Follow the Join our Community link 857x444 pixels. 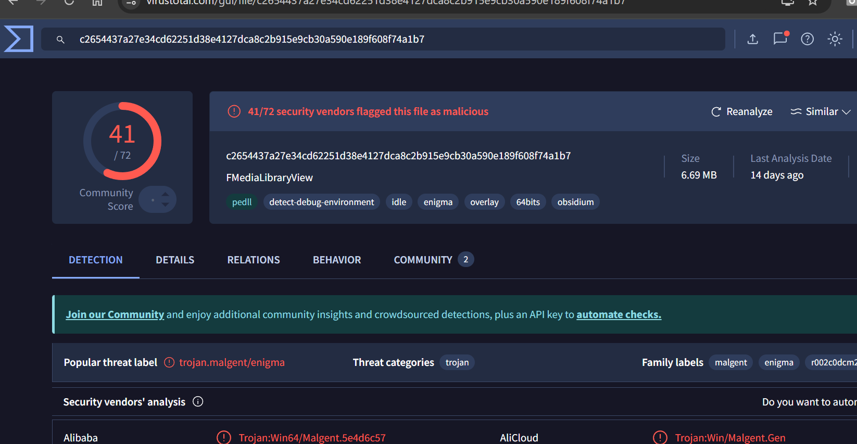pos(115,314)
